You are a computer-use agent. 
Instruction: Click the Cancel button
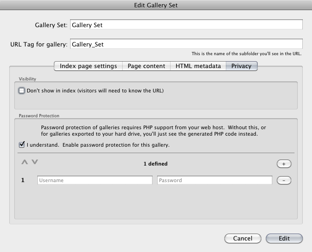click(x=243, y=238)
